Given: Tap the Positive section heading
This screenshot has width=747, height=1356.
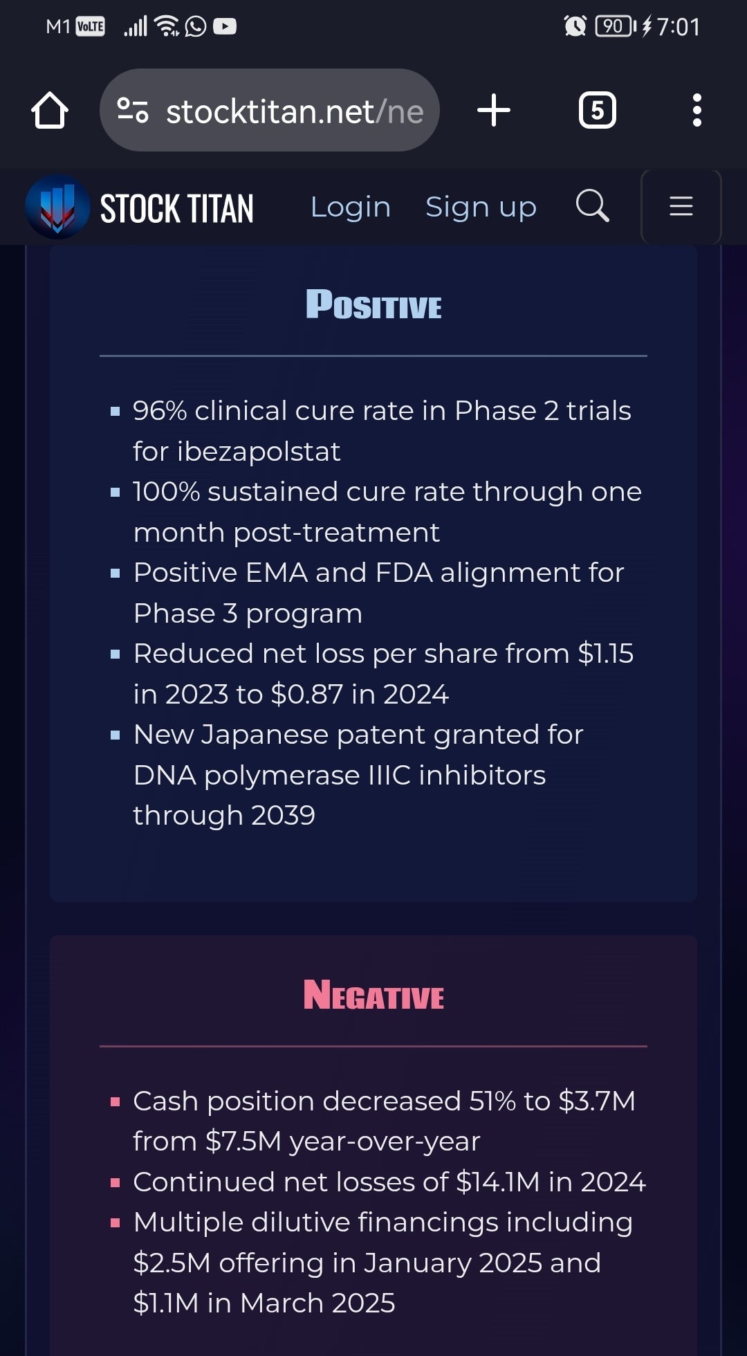Looking at the screenshot, I should pos(373,305).
